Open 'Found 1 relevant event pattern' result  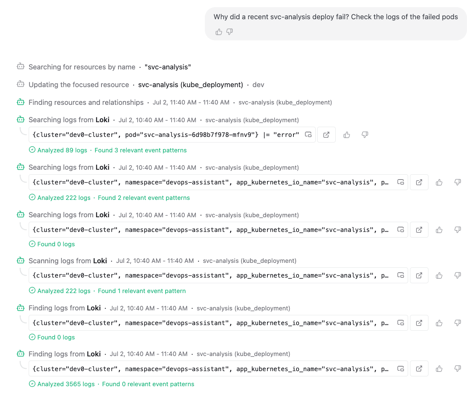tap(142, 291)
